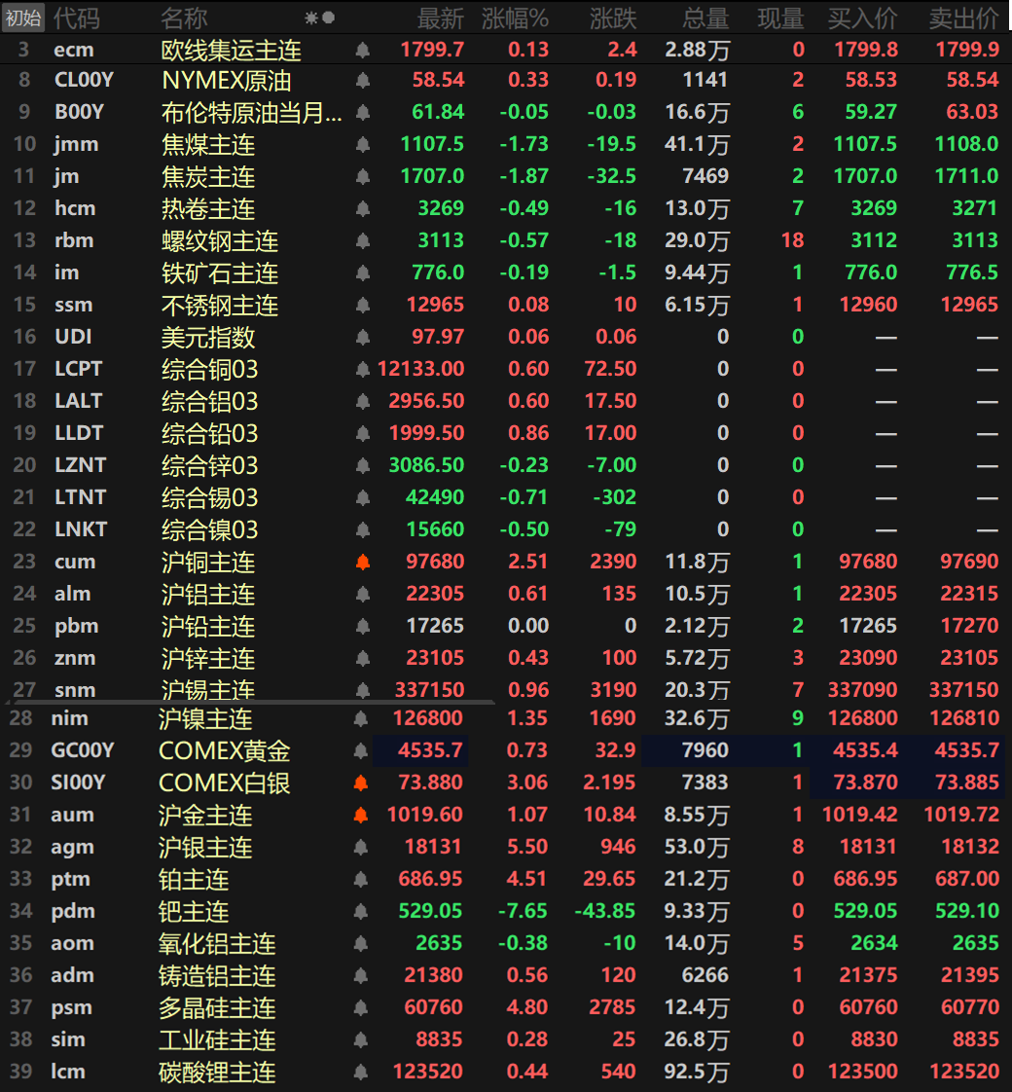The image size is (1012, 1092).
Task: Select the 铂主连 row name
Action: pos(194,880)
